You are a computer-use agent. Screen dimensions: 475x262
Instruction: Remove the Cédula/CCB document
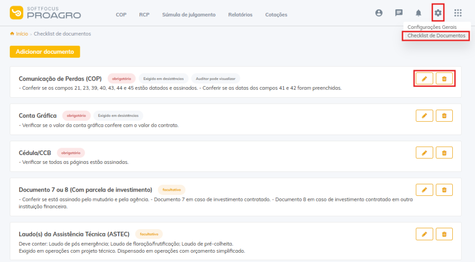pos(444,153)
